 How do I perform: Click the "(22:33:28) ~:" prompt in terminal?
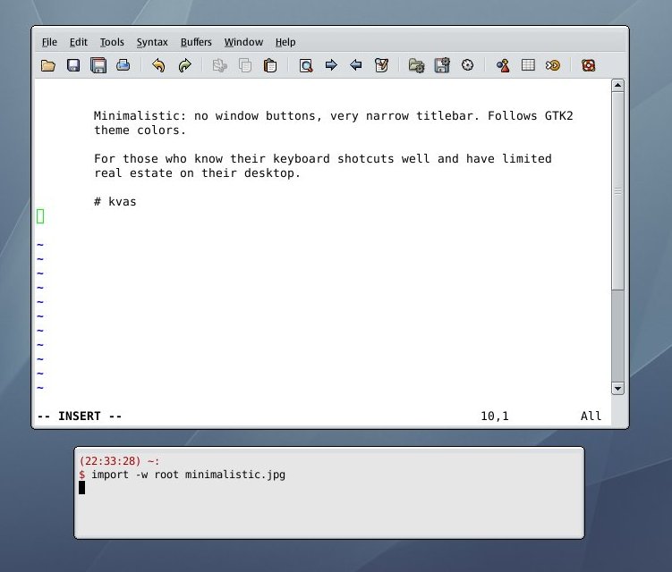[x=119, y=461]
